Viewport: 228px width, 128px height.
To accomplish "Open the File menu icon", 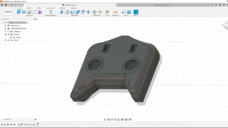I will click(x=6, y=5).
